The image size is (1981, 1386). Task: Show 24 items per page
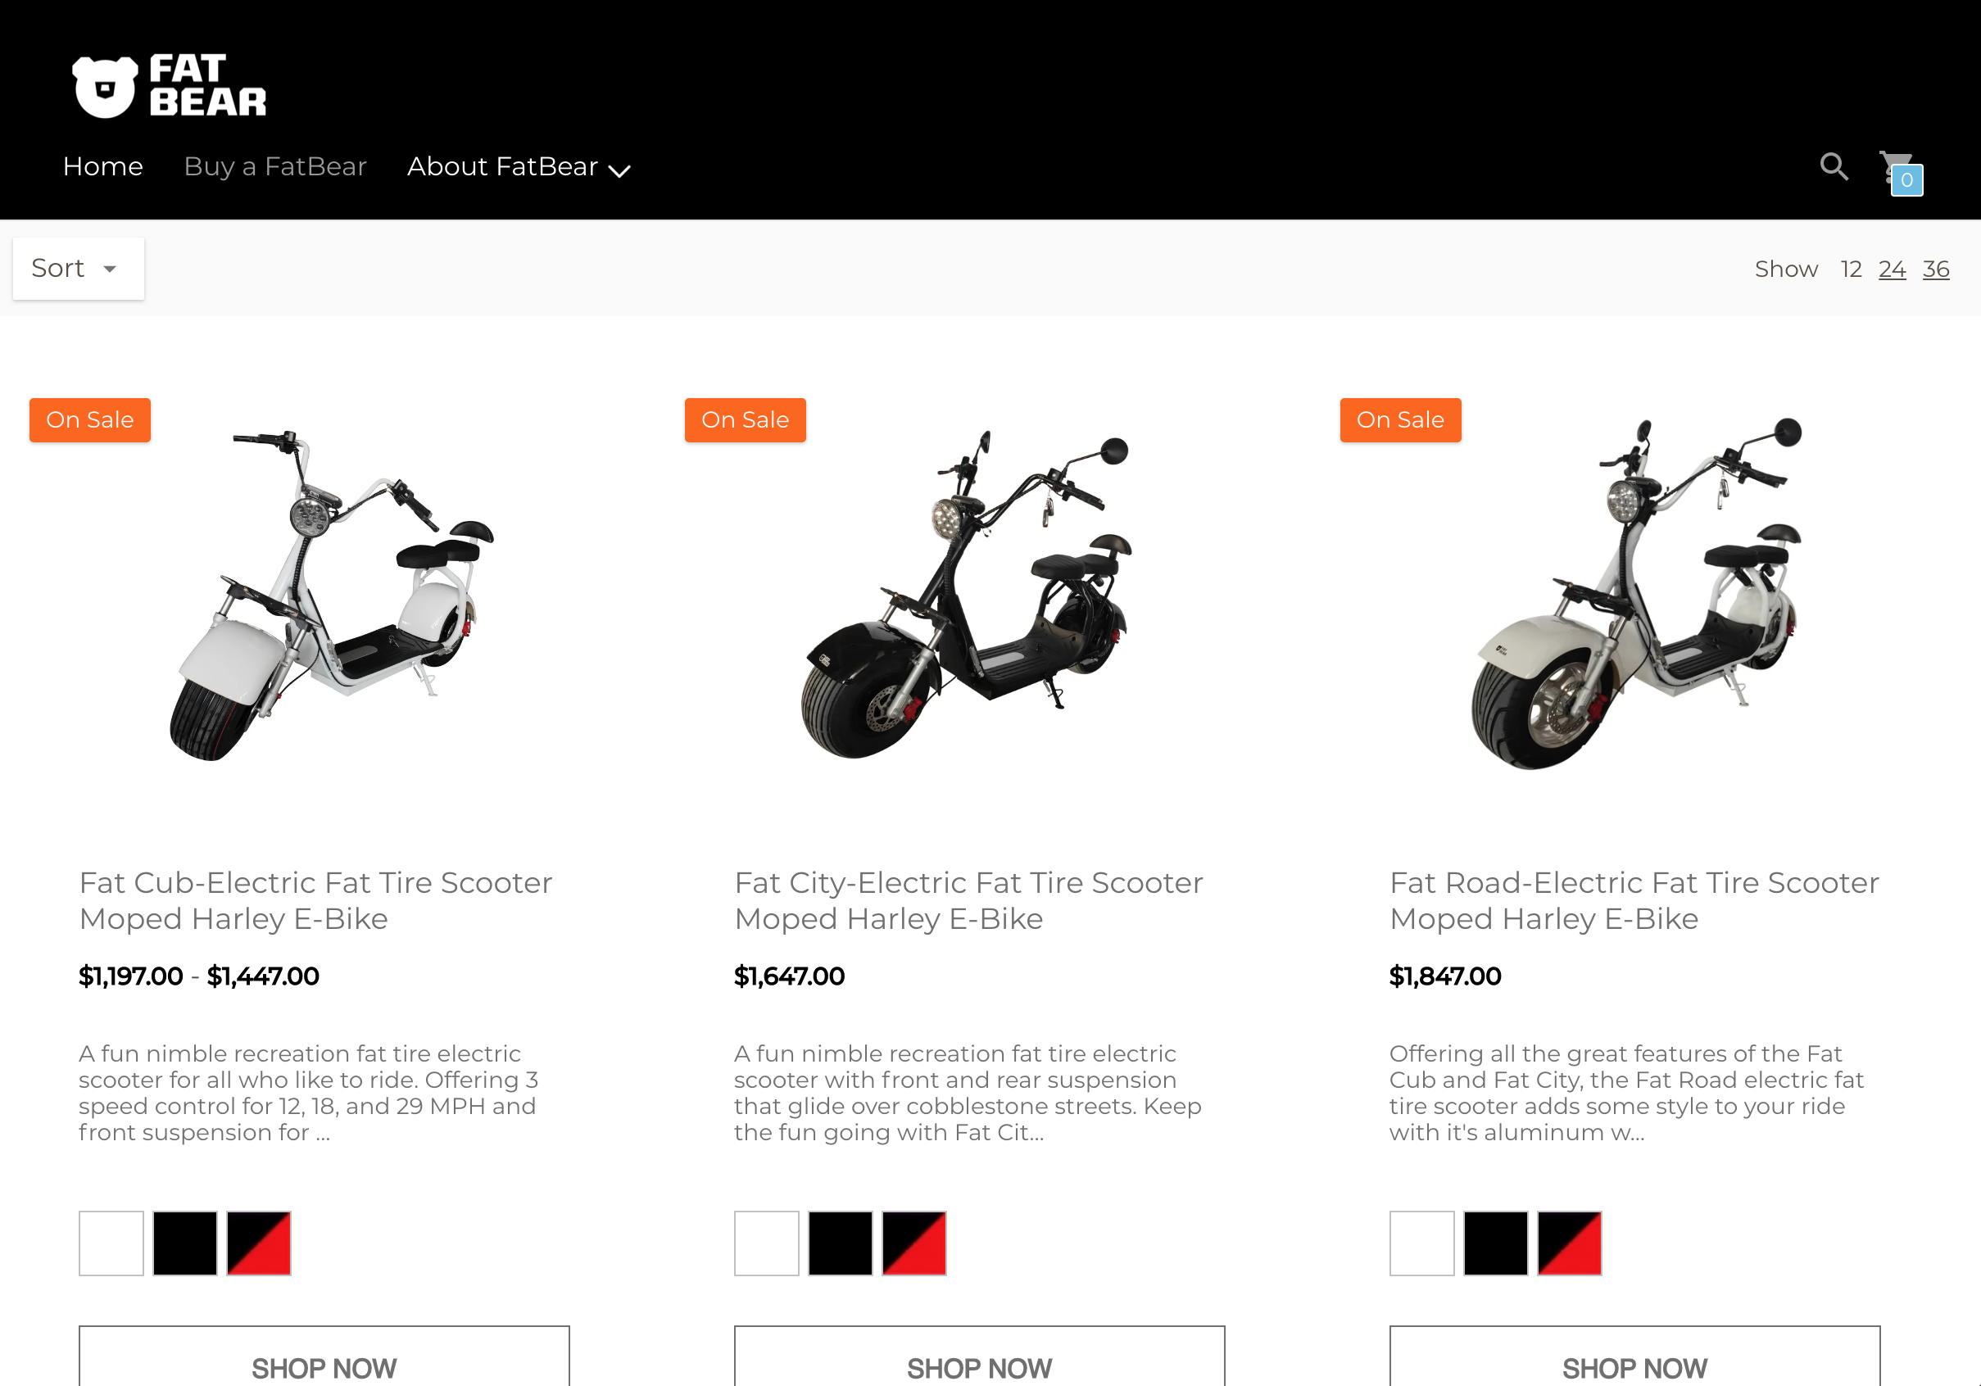[x=1891, y=269]
